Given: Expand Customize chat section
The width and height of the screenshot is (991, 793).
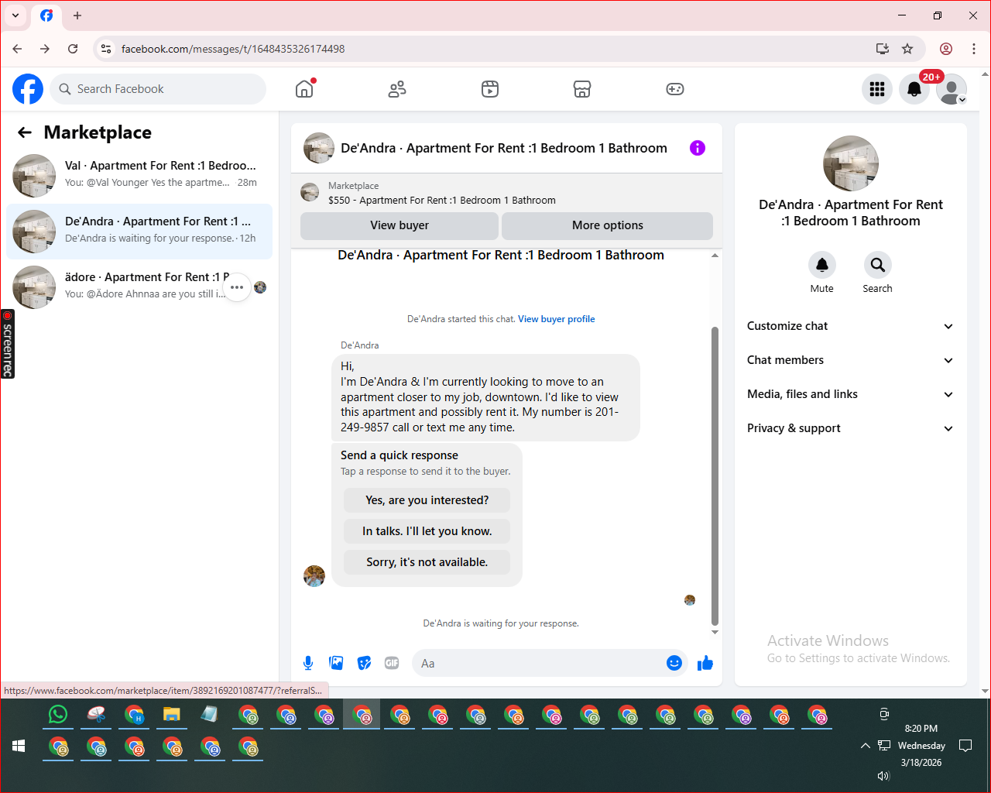Looking at the screenshot, I should click(x=850, y=326).
